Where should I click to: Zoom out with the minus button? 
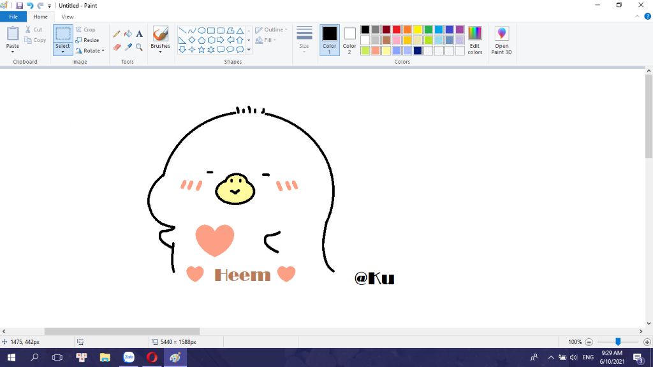click(x=589, y=342)
